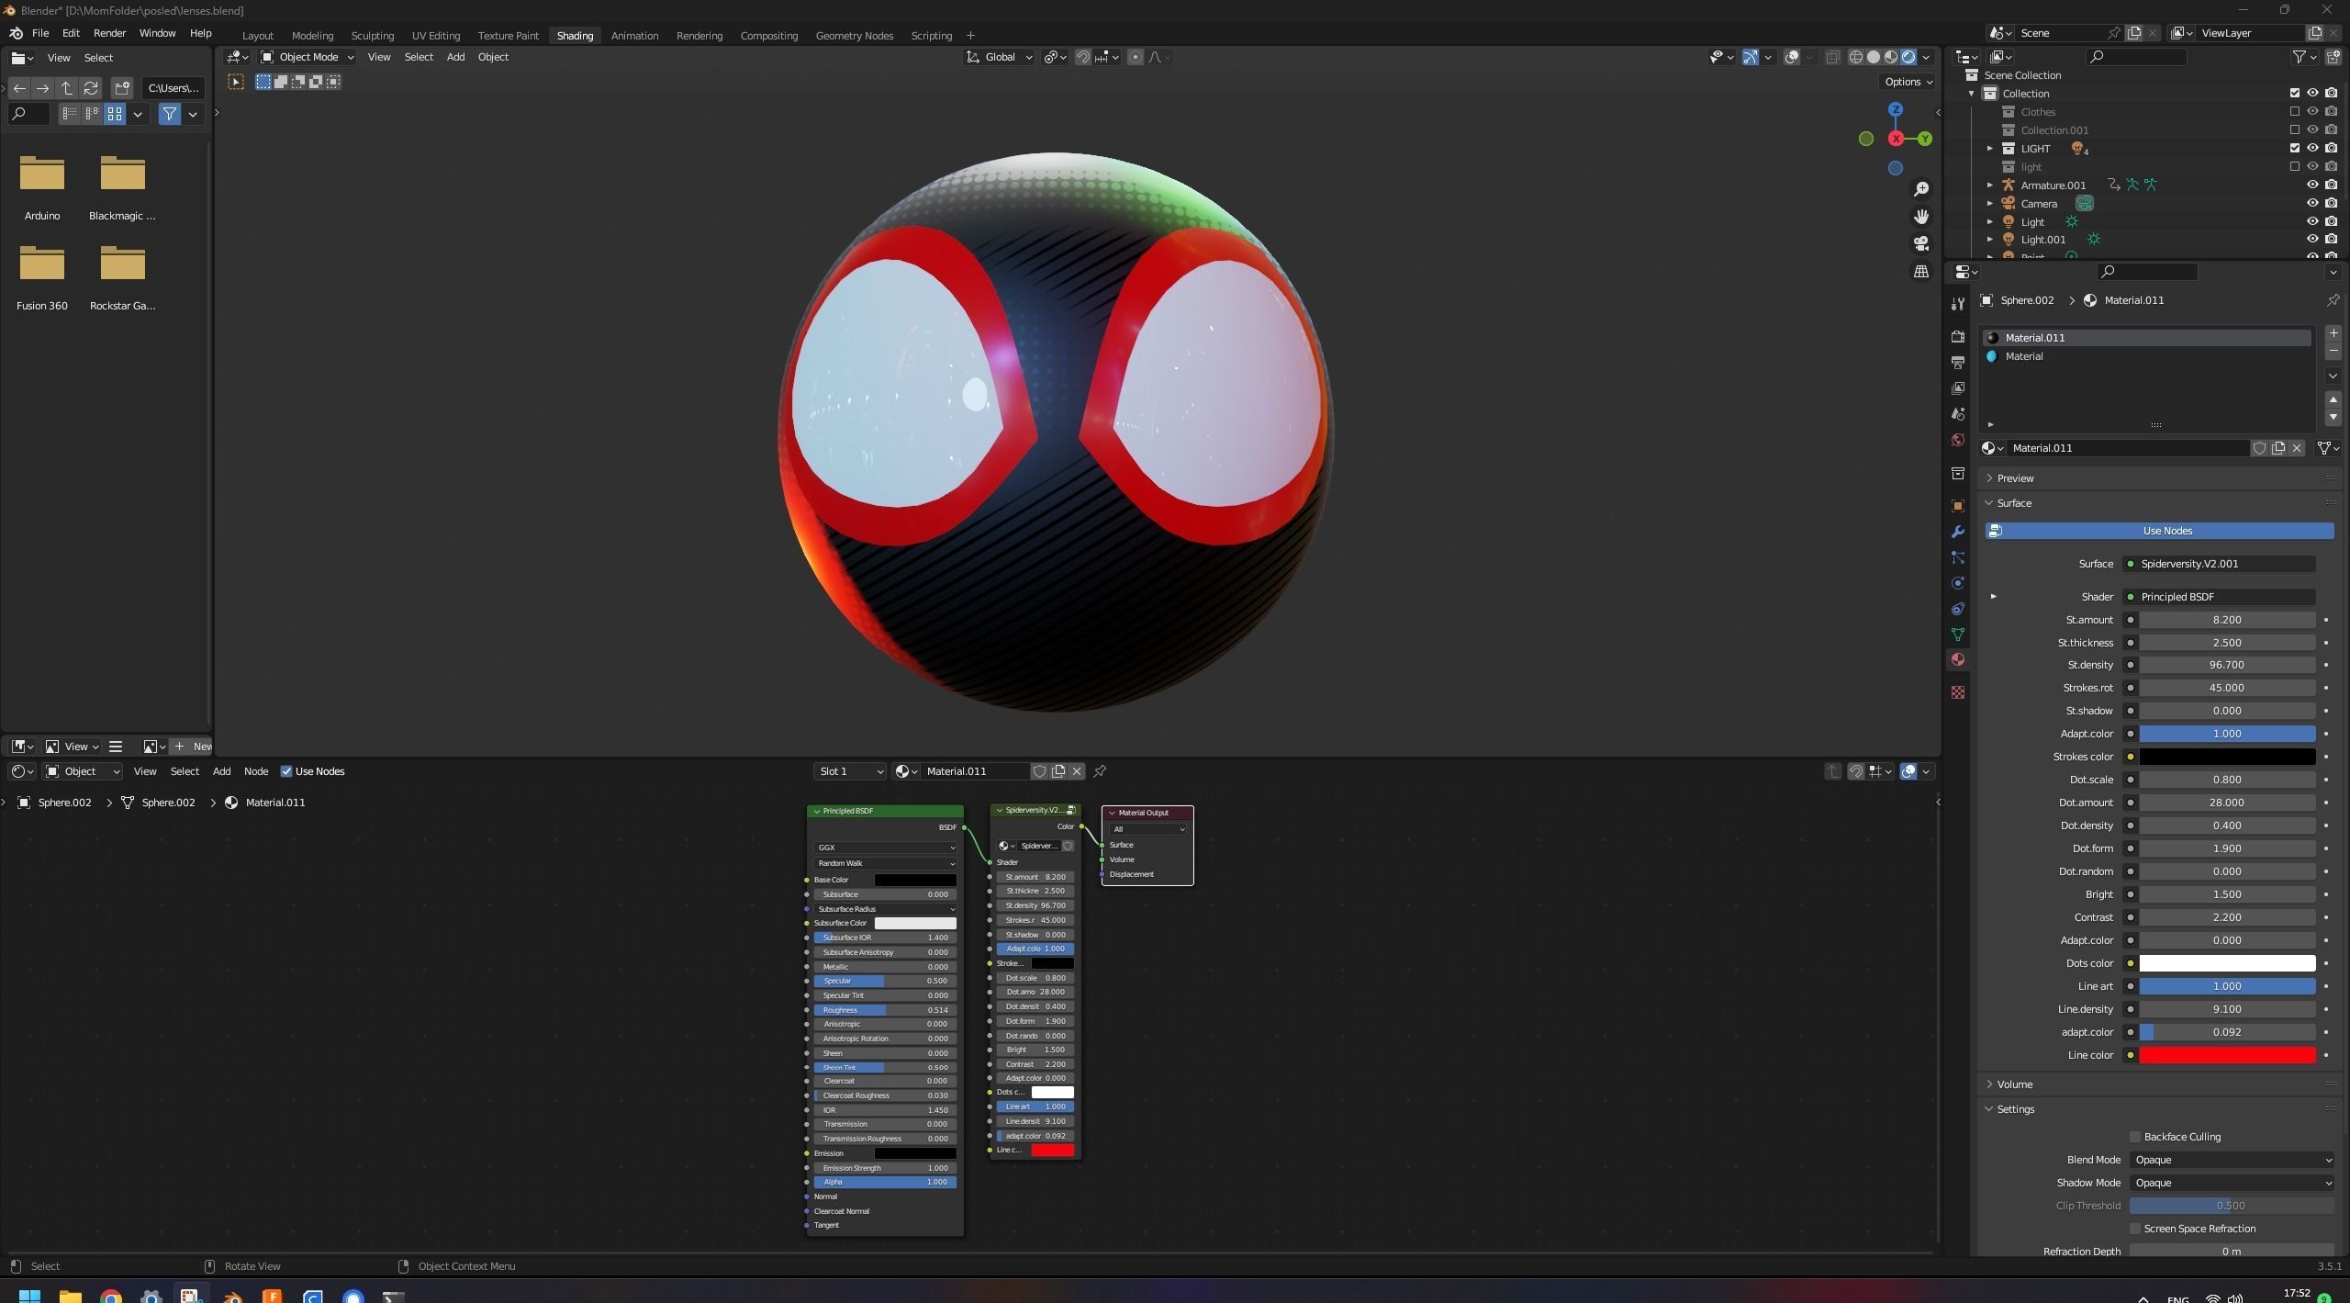The height and width of the screenshot is (1303, 2350).
Task: Toggle Backface Culling in Settings
Action: 2134,1137
